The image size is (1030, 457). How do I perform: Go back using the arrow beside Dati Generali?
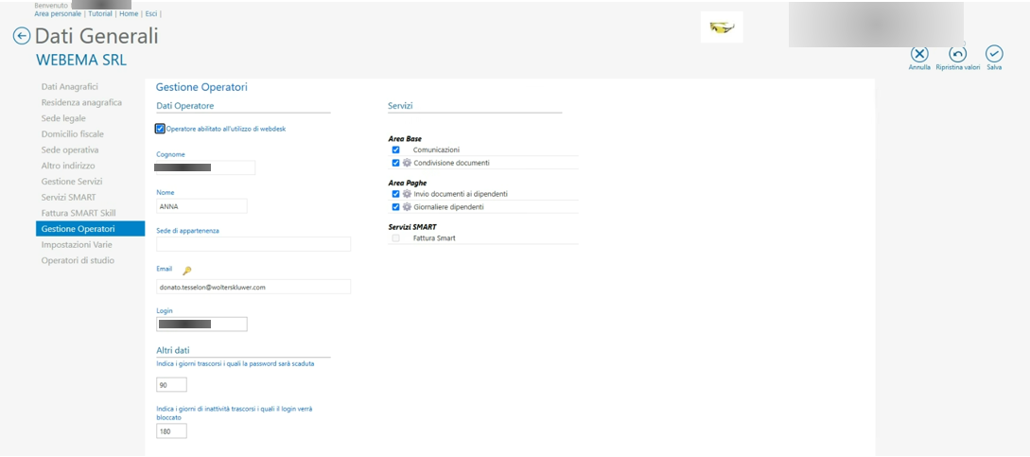(x=22, y=36)
